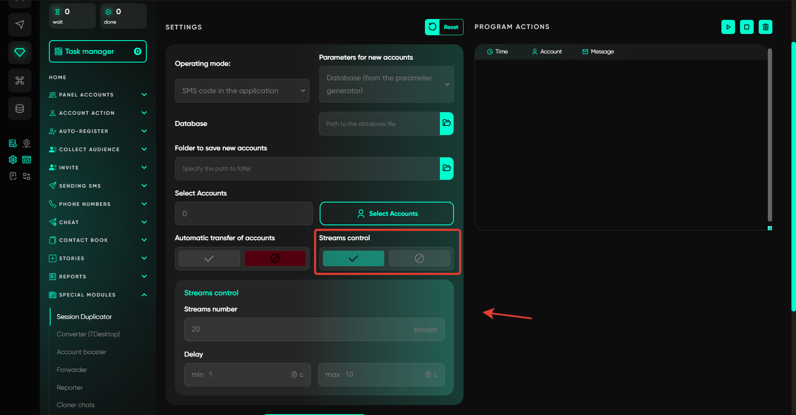The width and height of the screenshot is (796, 415).
Task: Reset the settings with Reset button
Action: 444,27
